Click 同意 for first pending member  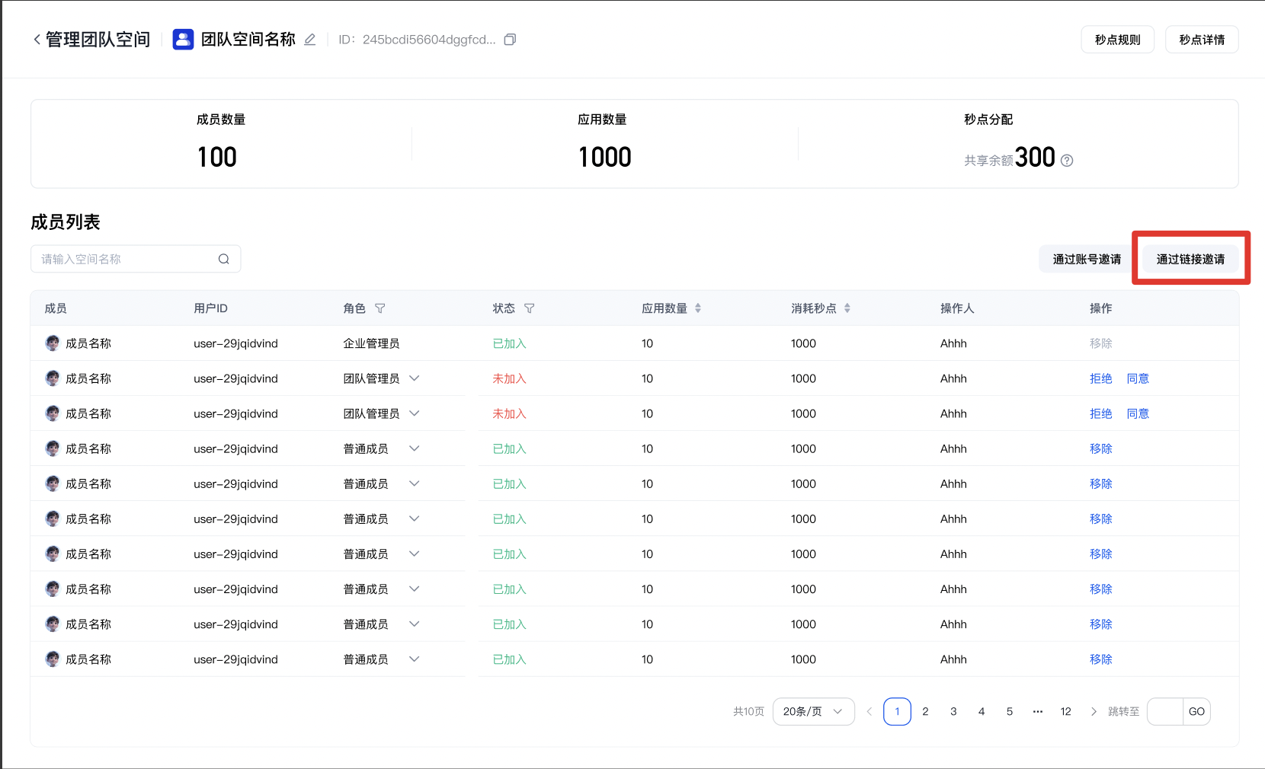tap(1138, 378)
